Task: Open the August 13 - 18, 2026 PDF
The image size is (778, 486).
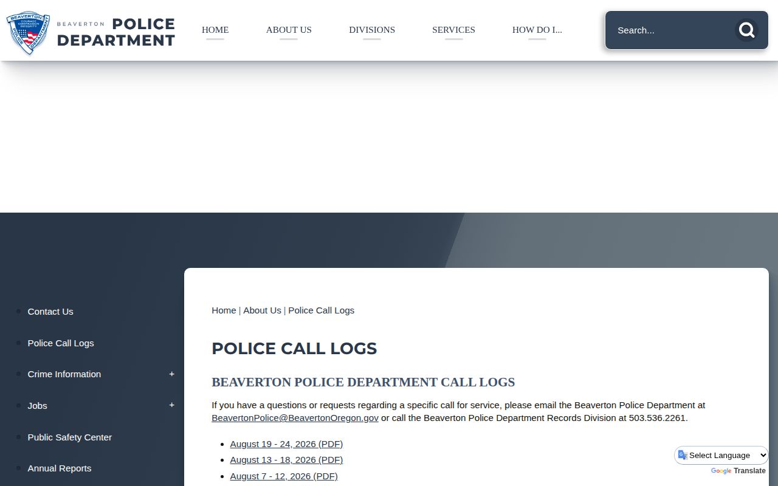Action: 286,460
